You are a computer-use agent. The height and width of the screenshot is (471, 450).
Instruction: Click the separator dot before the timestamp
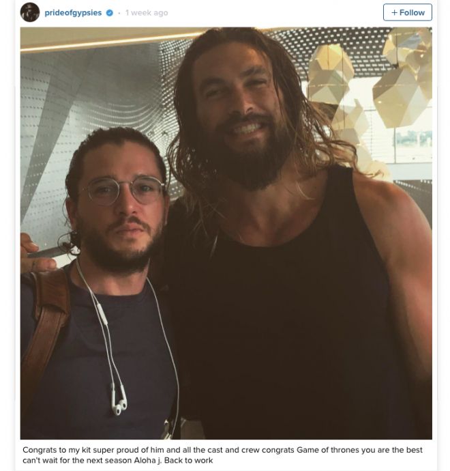(119, 13)
